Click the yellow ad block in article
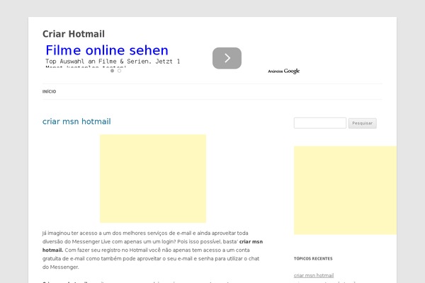 [x=153, y=178]
